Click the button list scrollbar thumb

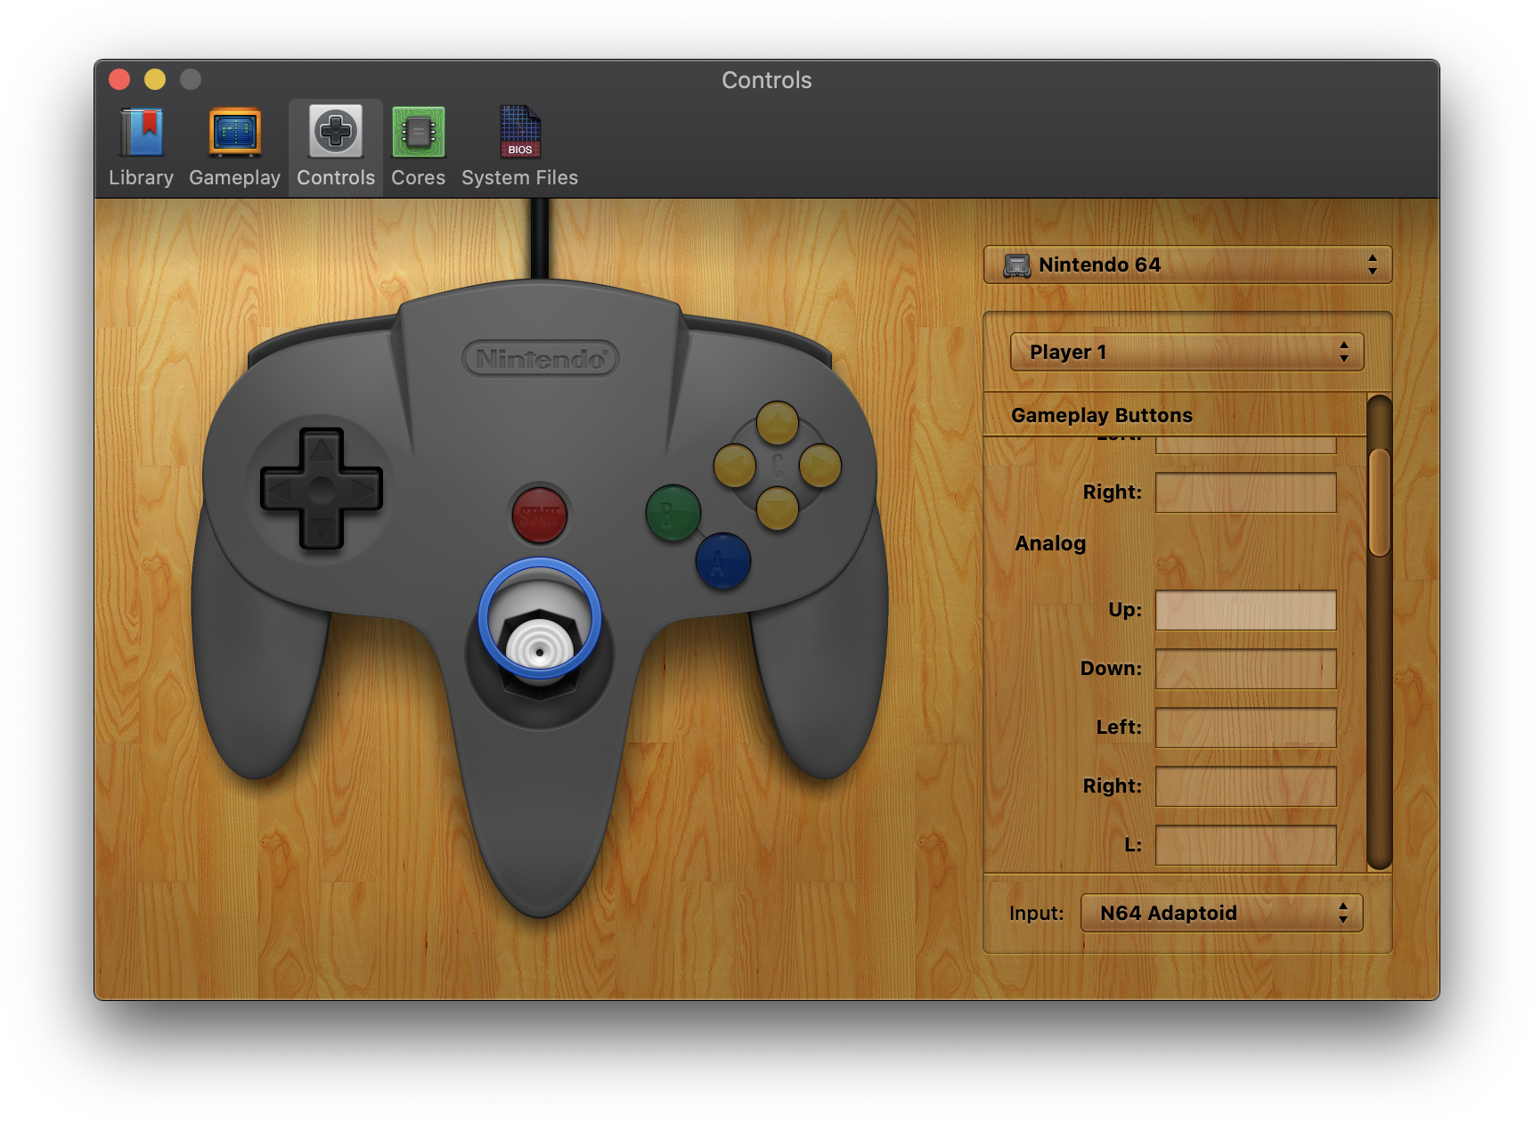(x=1379, y=503)
